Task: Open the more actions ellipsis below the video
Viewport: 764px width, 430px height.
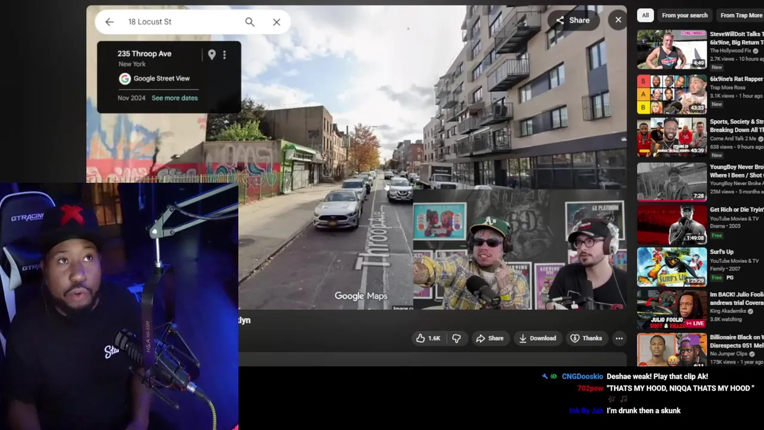Action: (619, 338)
